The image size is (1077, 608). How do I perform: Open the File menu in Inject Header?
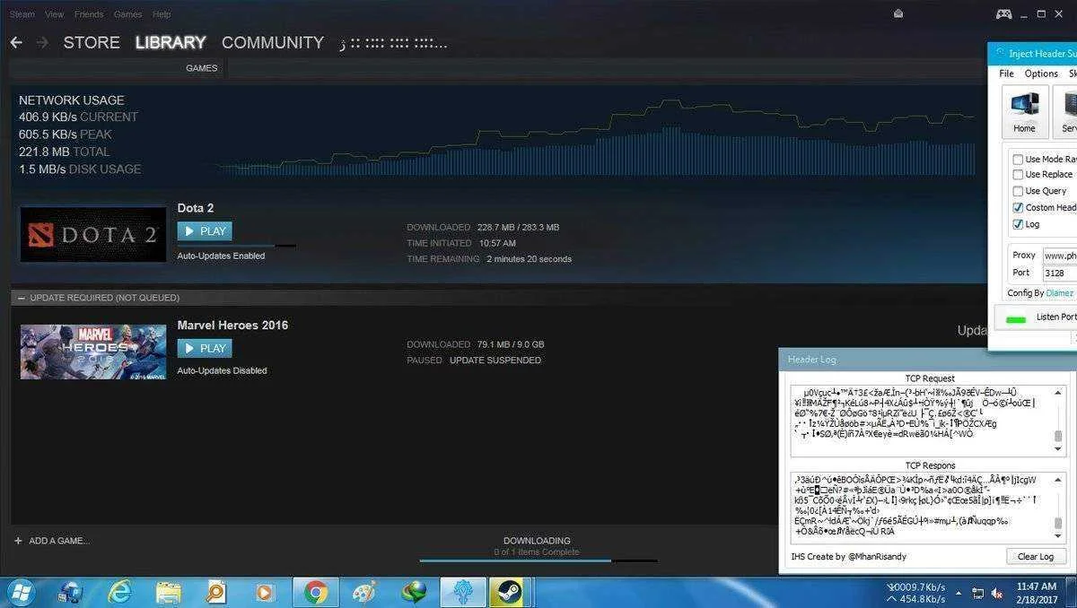click(x=1006, y=74)
